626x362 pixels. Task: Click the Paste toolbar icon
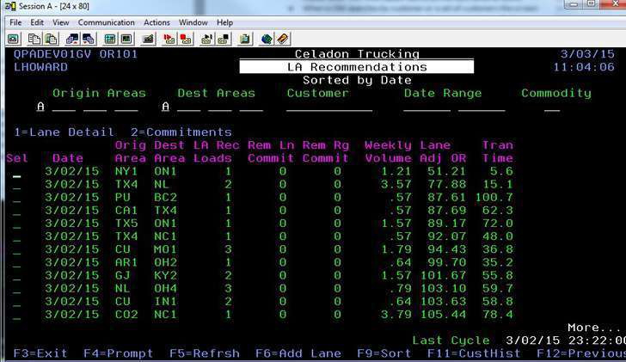(51, 39)
